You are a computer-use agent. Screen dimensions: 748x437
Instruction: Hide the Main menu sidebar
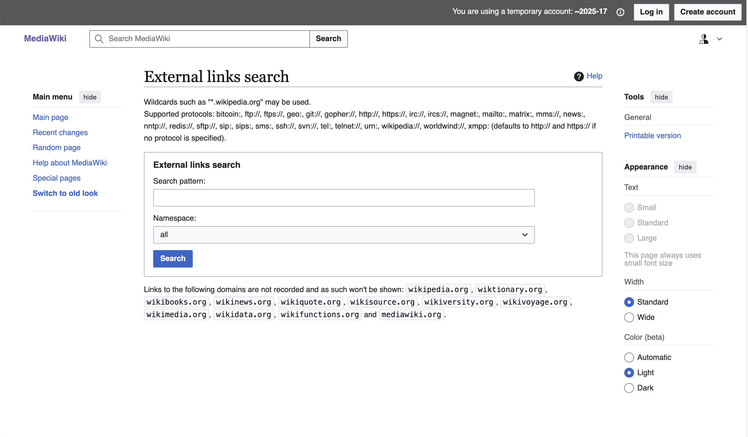pos(90,97)
